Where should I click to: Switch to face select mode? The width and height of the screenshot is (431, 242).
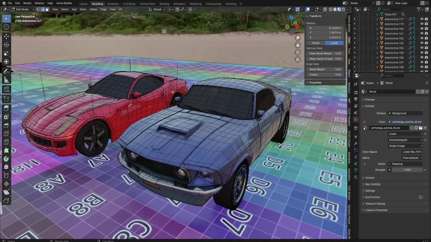coord(47,9)
